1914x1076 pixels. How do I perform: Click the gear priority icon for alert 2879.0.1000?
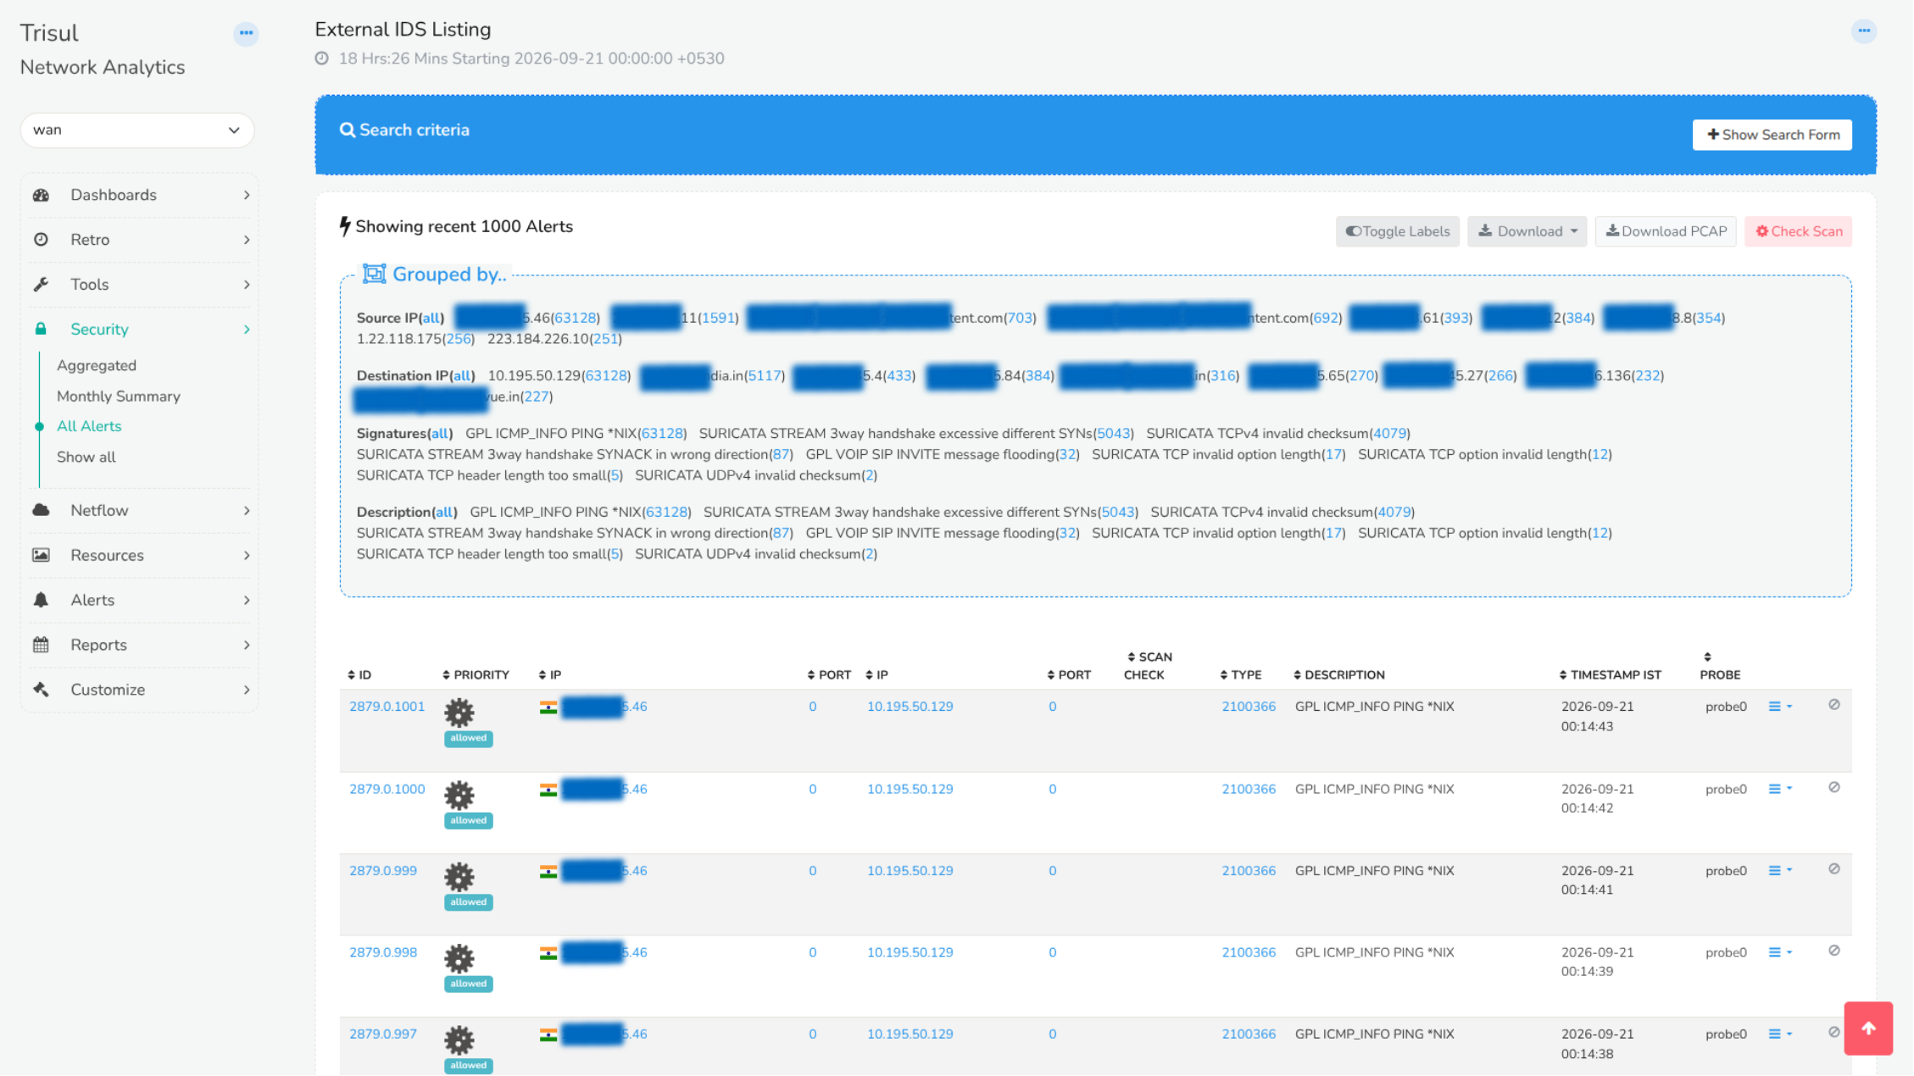tap(459, 795)
